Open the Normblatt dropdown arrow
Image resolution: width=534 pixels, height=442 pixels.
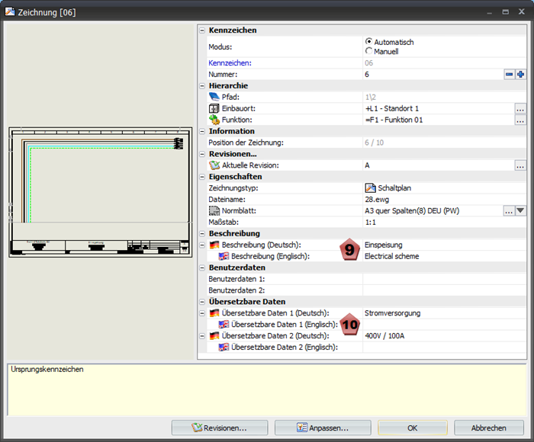(521, 210)
